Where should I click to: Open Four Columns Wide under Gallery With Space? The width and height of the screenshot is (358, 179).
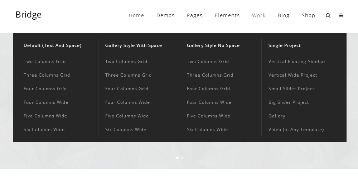coord(127,102)
